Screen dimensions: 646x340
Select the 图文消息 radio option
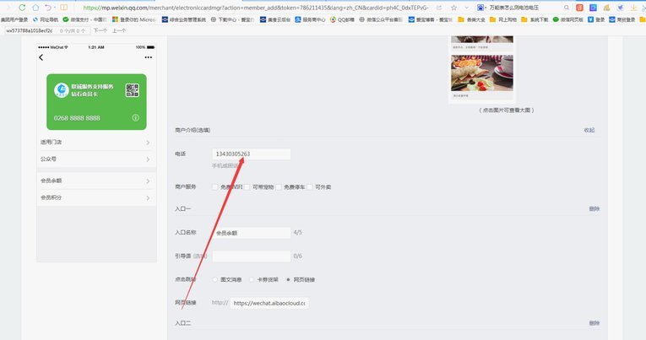pos(215,279)
